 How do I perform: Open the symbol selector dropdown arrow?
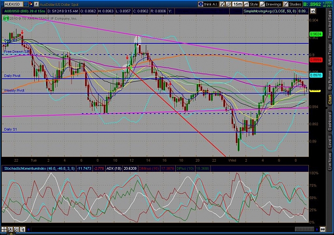[26, 4]
